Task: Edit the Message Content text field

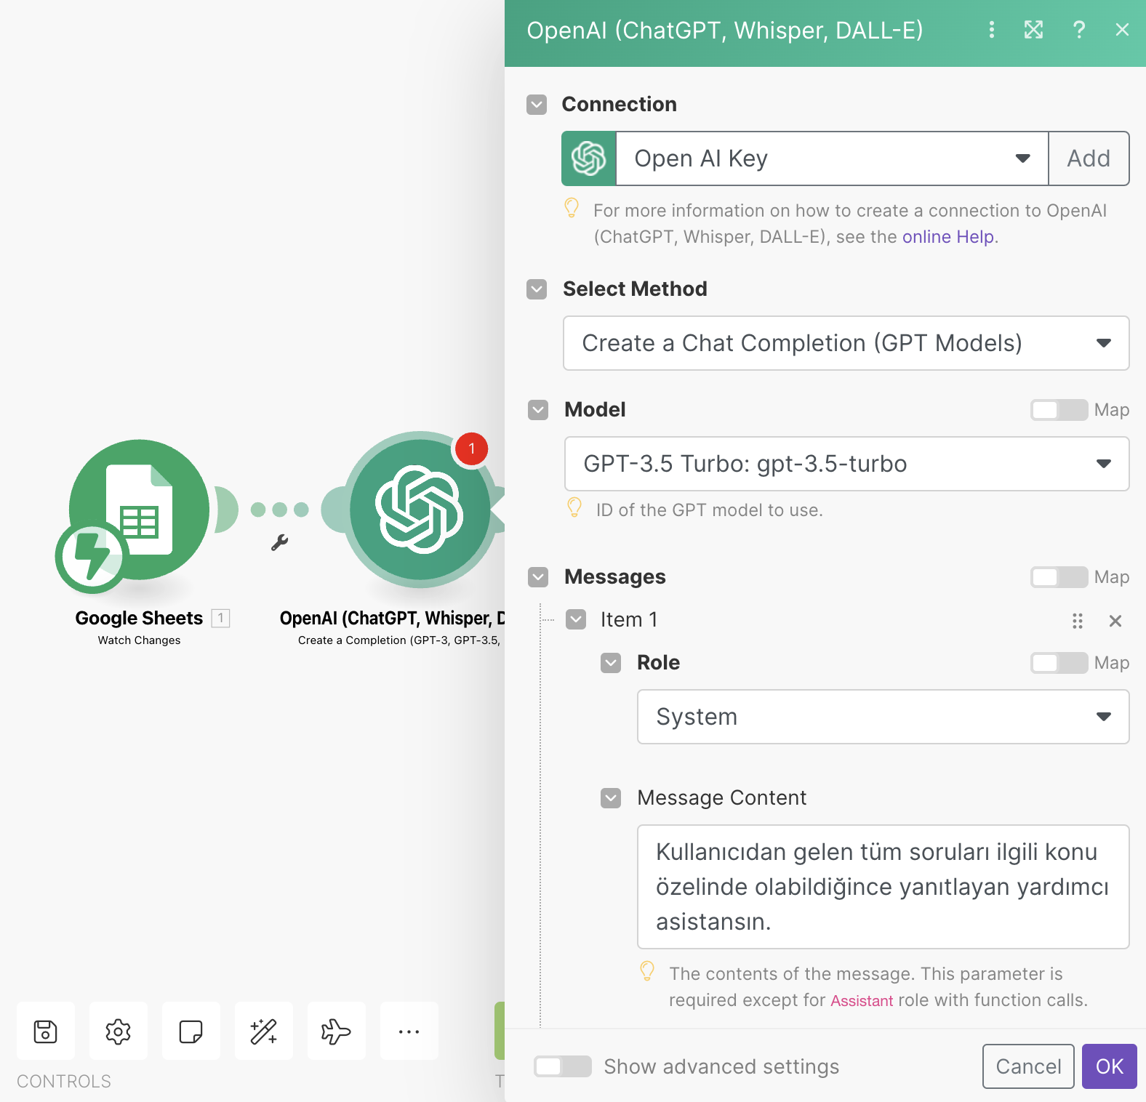Action: 883,887
